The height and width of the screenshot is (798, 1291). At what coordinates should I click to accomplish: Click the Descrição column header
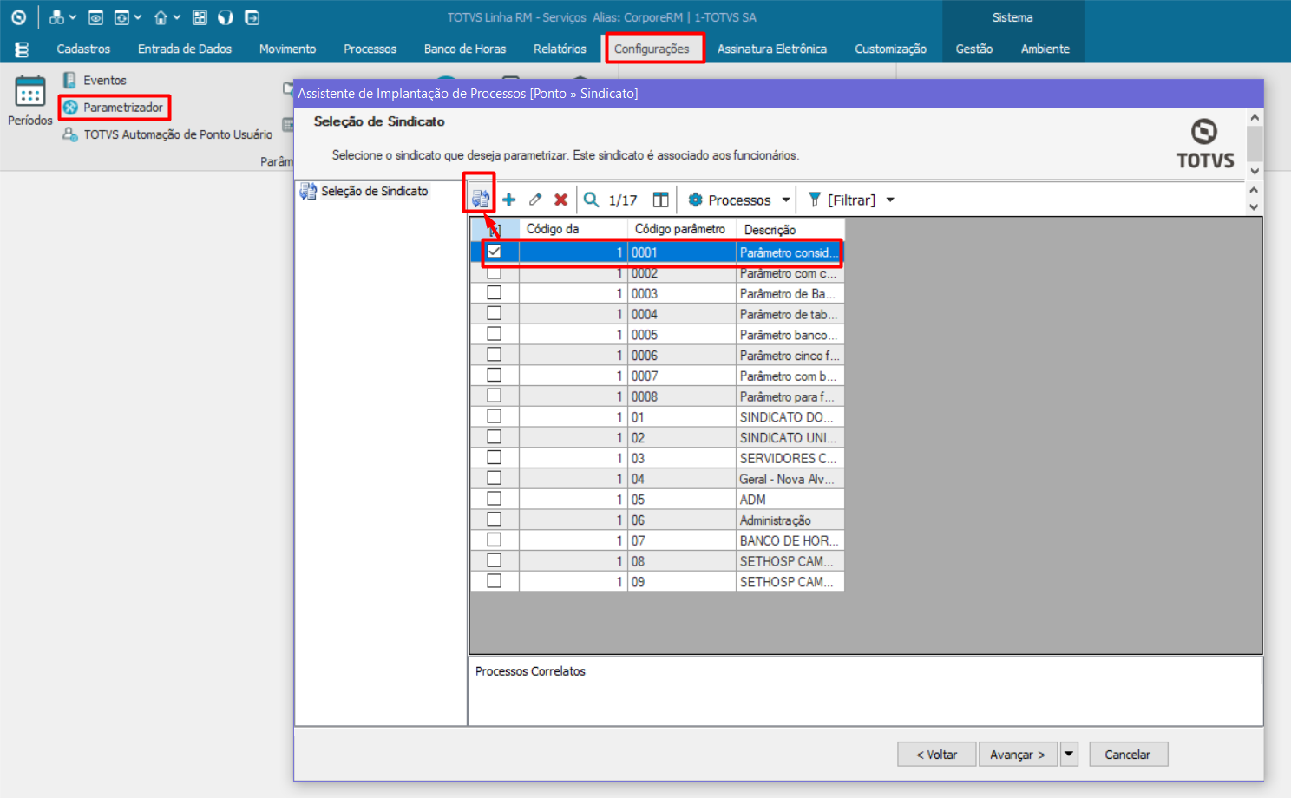tap(790, 229)
